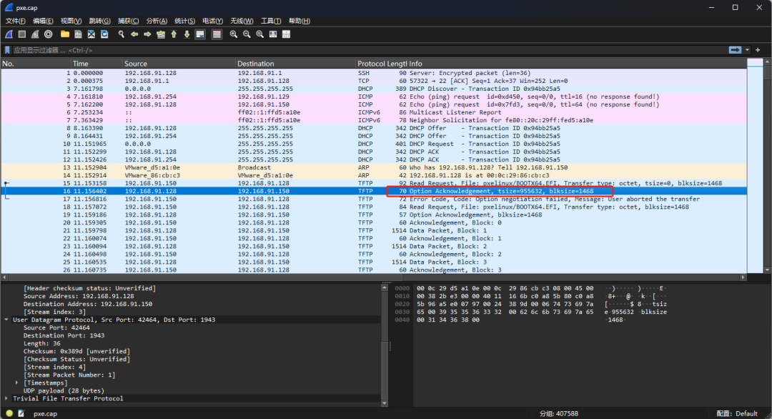Toggle auto-scroll during live capture
This screenshot has width=772, height=419.
point(200,34)
